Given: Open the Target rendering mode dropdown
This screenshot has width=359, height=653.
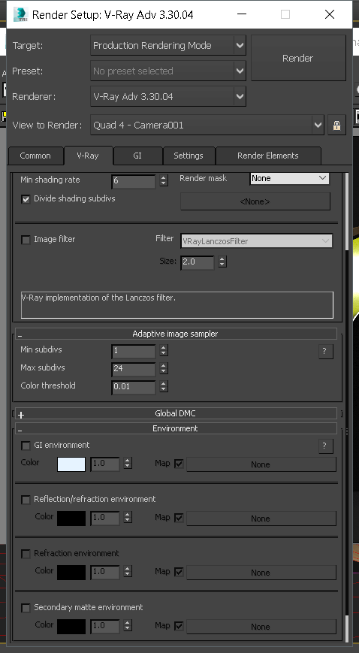Looking at the screenshot, I should (x=168, y=45).
